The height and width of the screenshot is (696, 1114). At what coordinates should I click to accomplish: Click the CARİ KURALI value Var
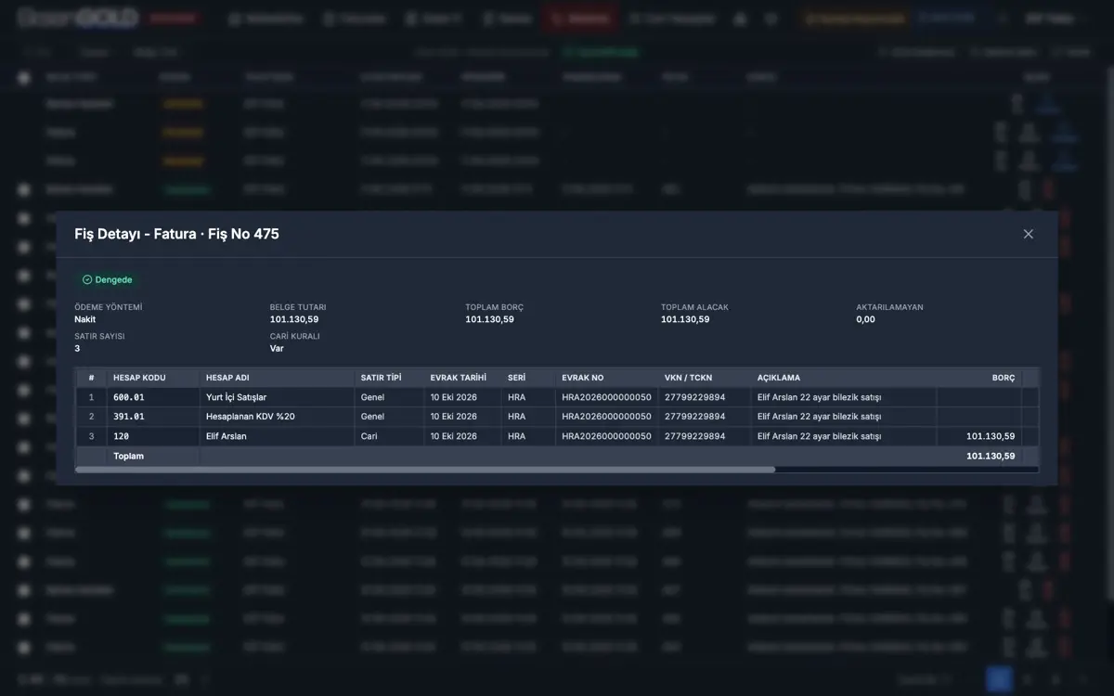[277, 348]
